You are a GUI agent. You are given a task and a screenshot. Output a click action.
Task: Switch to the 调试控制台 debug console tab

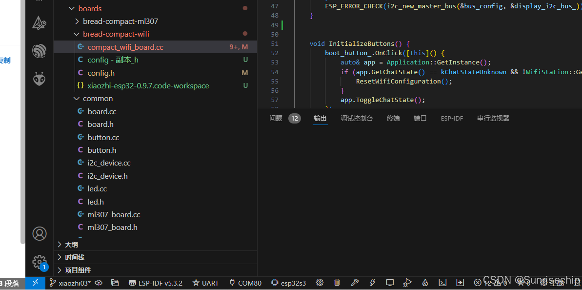tap(357, 119)
